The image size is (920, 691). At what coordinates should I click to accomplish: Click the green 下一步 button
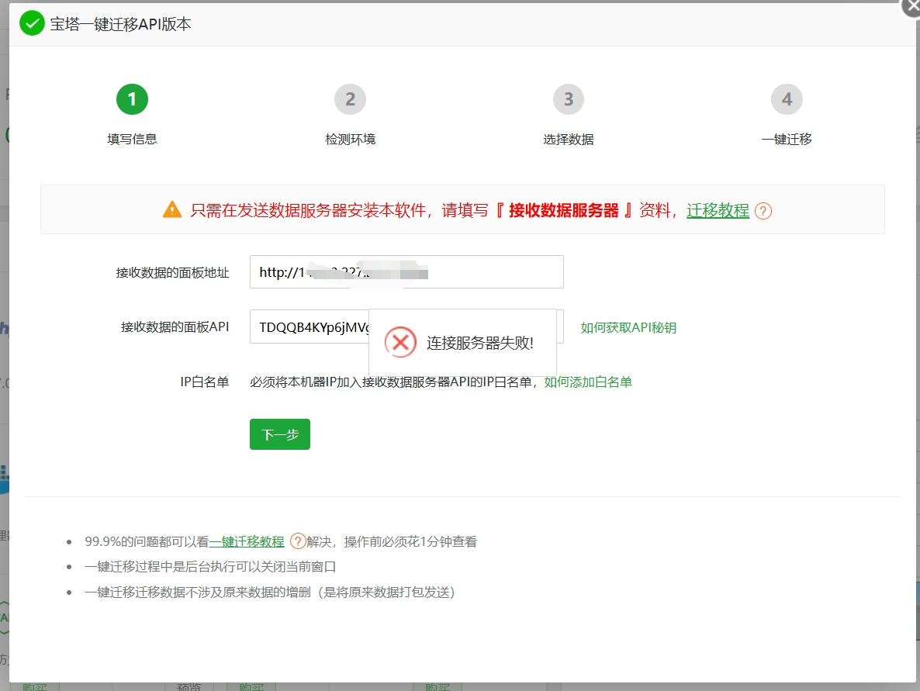tap(280, 434)
